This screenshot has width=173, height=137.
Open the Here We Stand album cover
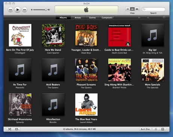53,35
